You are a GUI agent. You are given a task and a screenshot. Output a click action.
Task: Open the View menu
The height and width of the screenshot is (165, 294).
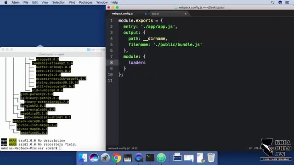coord(45,2)
